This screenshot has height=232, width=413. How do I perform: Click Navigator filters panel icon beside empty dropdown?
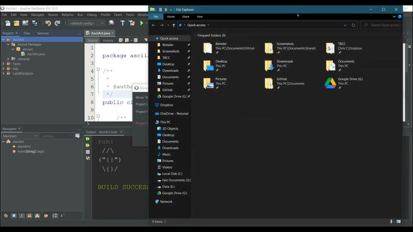(x=77, y=136)
